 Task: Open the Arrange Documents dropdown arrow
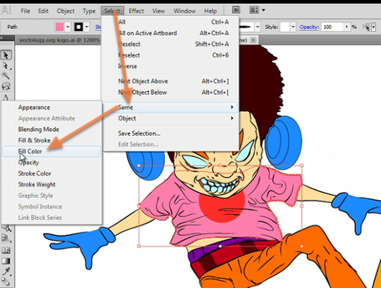tap(263, 11)
